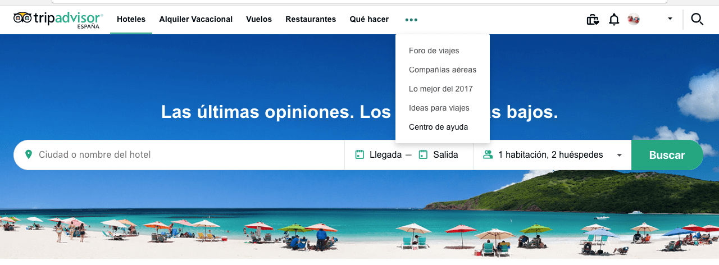Open the trips suitcase heart icon
Viewport: 719px width, 265px height.
[593, 20]
